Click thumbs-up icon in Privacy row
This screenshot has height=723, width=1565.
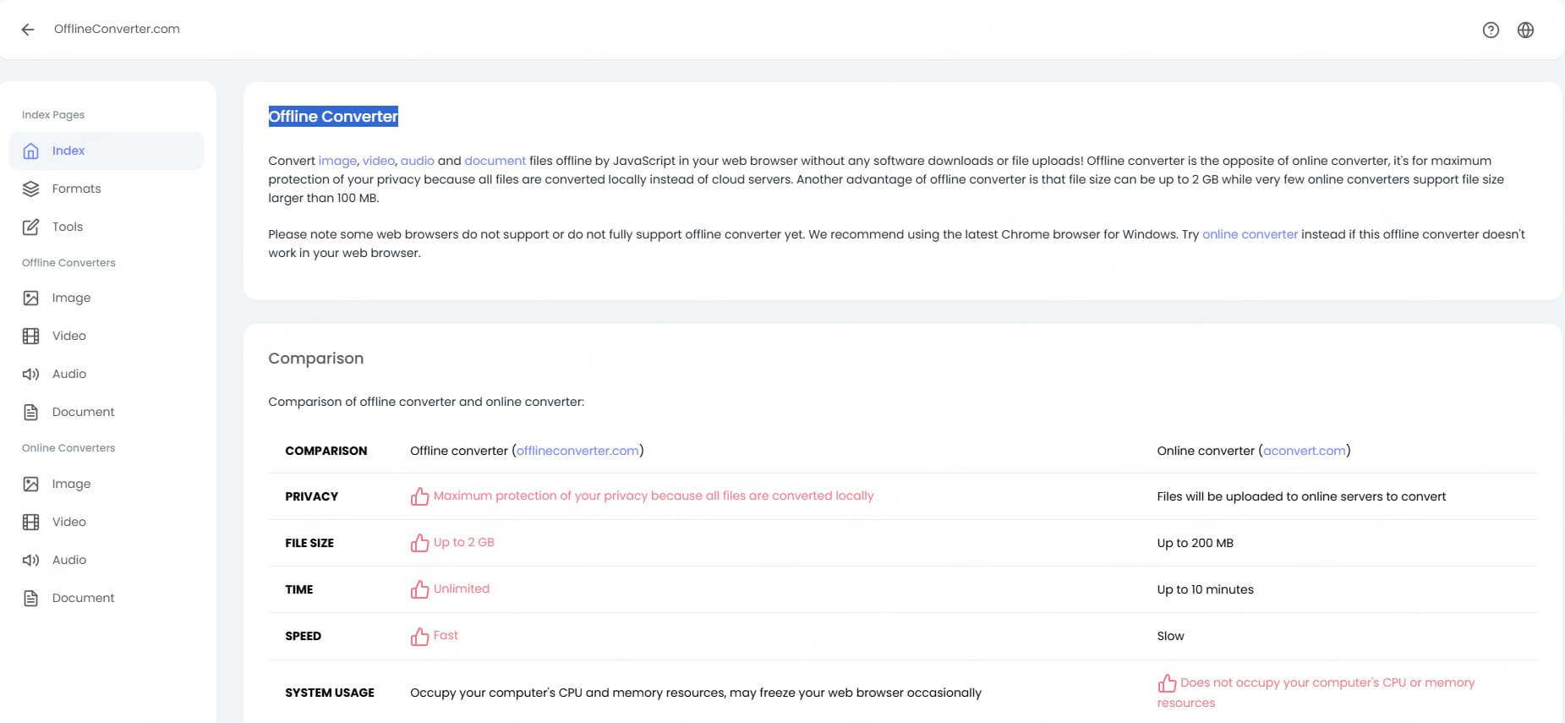(x=419, y=496)
